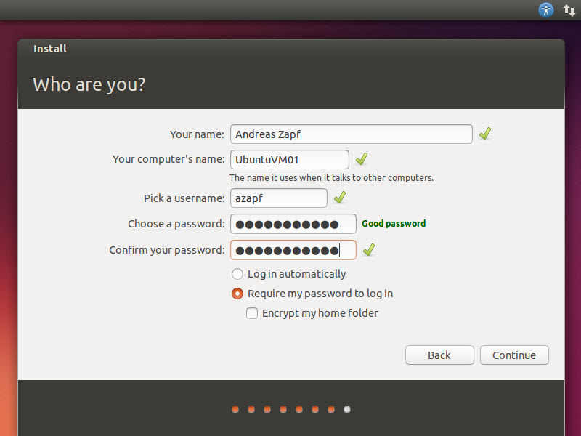Screen dimensions: 581x436
Task: Click the Who are you? heading
Action: [x=89, y=85]
